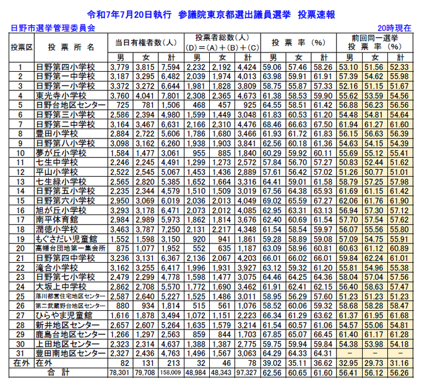Viewport: 427px width, 390px height.
Task: Click voters total 925 for 日野台地区センター
Action: click(x=250, y=105)
